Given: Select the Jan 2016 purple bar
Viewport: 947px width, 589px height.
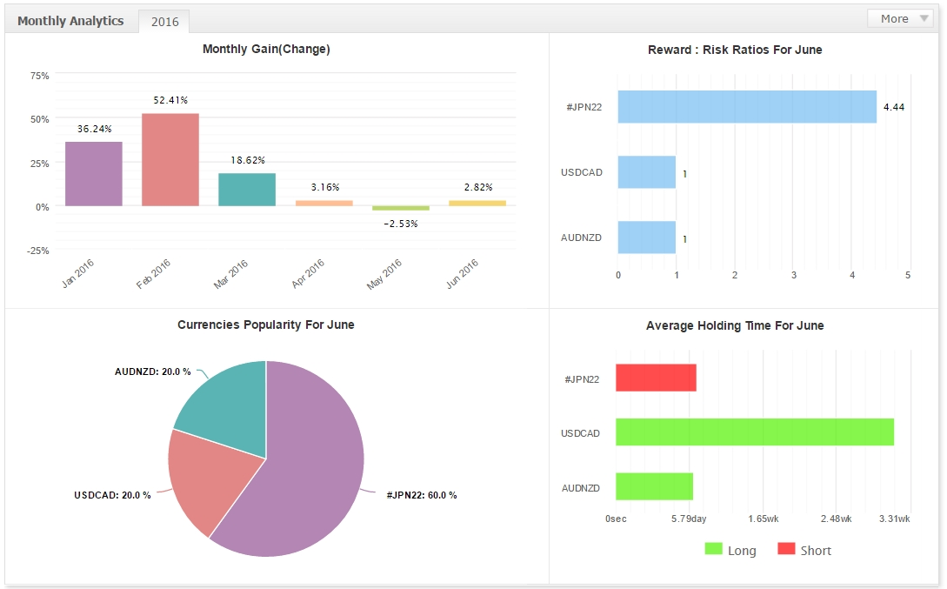Looking at the screenshot, I should [94, 174].
